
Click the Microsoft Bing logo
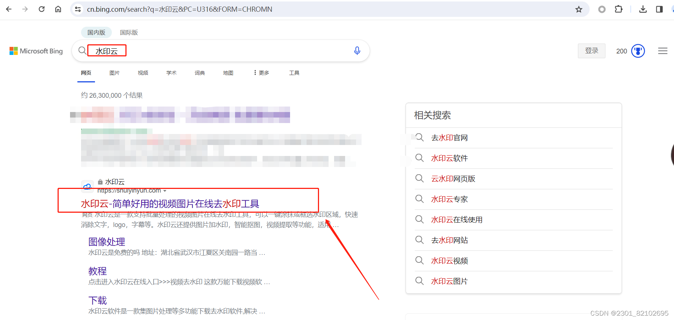pos(36,51)
